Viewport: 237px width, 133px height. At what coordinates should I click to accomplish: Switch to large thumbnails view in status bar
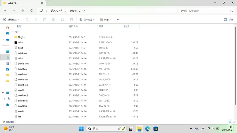point(234,122)
